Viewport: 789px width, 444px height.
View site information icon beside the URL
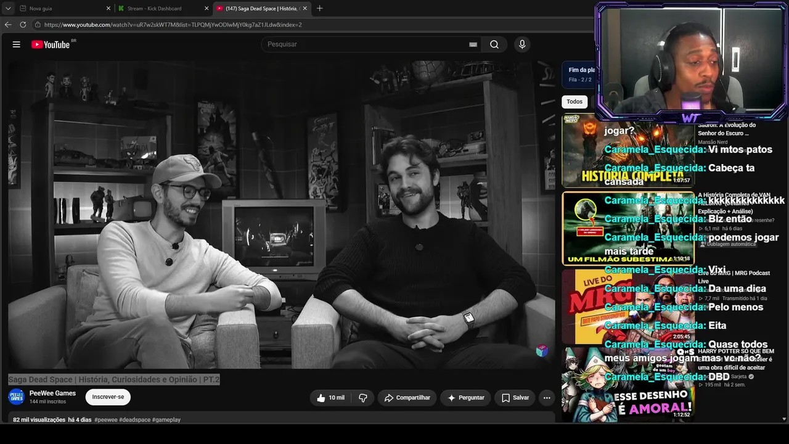(x=38, y=25)
